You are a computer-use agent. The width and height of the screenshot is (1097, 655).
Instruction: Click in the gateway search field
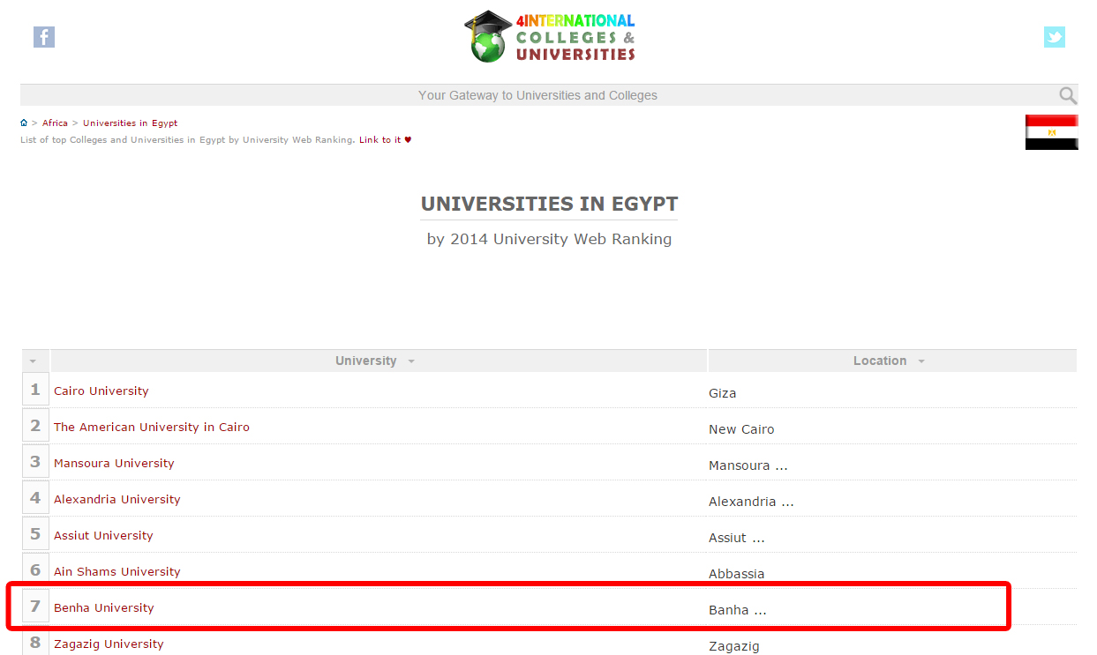(x=537, y=95)
